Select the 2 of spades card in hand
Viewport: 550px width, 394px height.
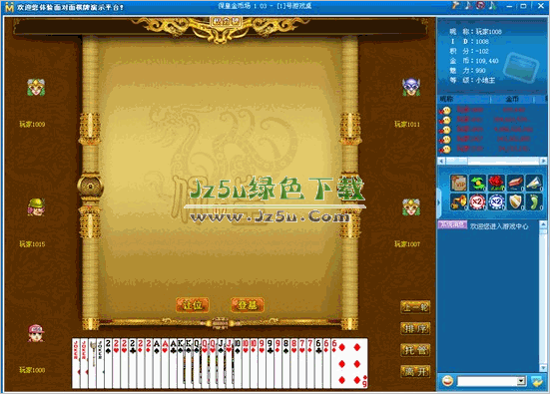coord(109,363)
